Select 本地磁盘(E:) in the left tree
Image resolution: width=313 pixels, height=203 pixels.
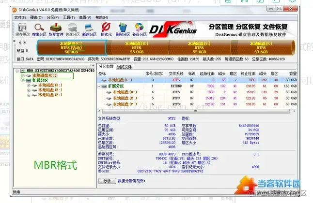coord(50,90)
